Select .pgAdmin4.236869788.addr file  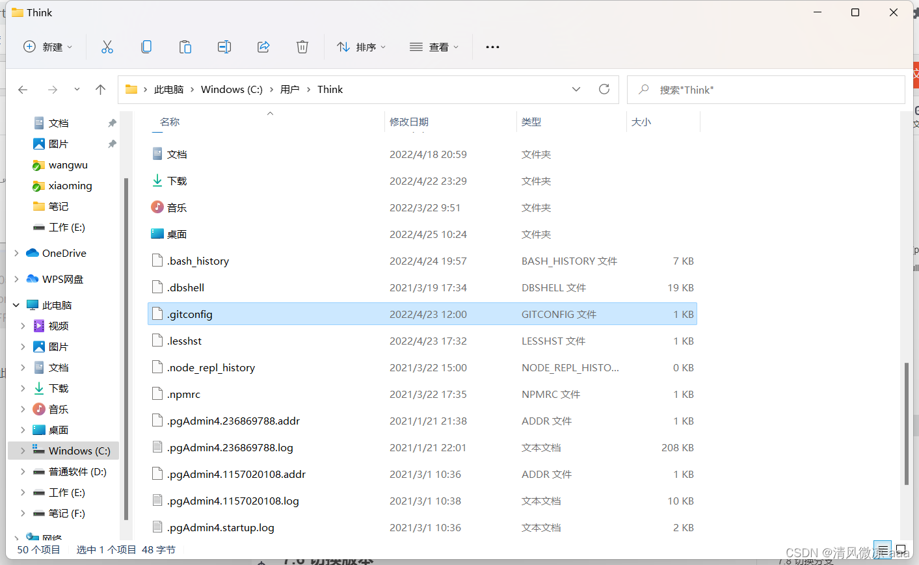click(x=423, y=421)
